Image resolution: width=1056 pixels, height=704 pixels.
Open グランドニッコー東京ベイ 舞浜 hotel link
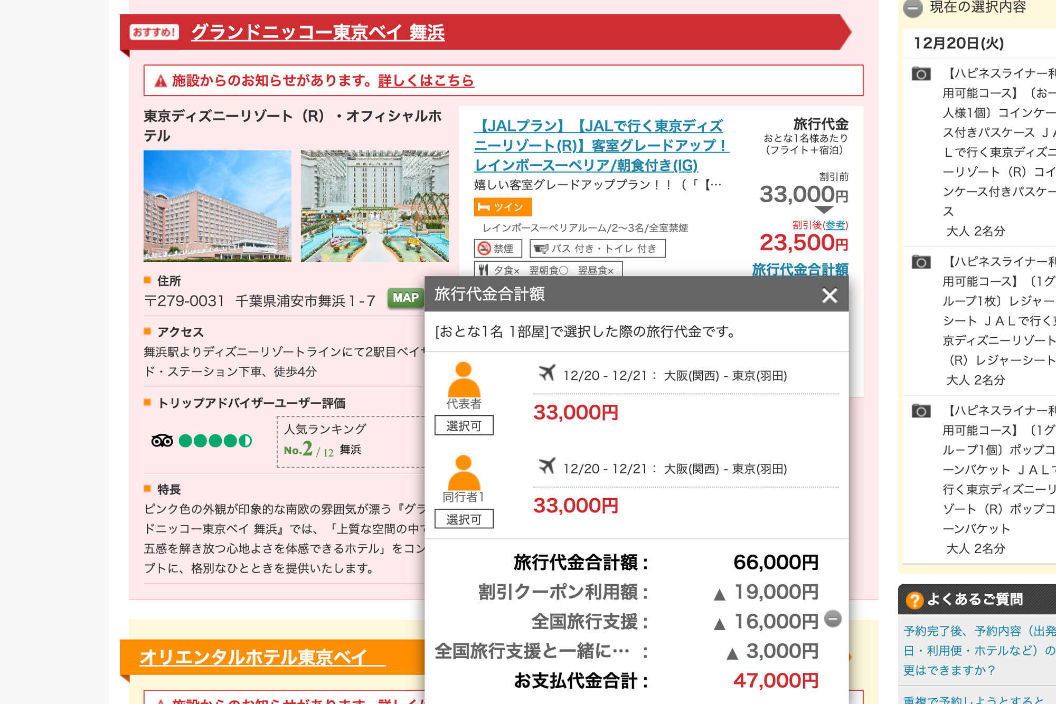[318, 32]
